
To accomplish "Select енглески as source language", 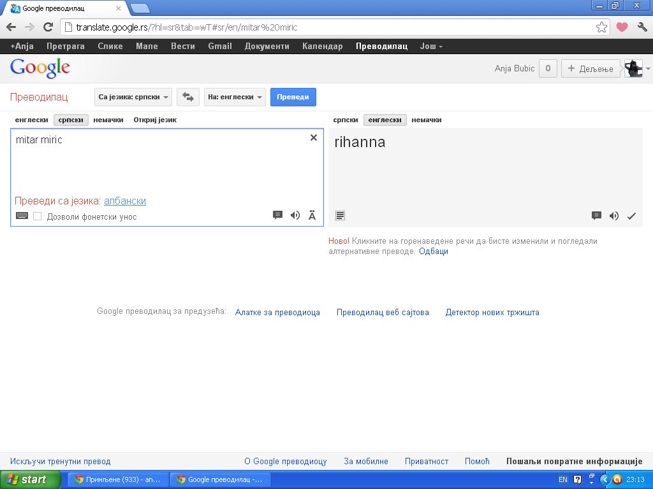I will click(32, 120).
